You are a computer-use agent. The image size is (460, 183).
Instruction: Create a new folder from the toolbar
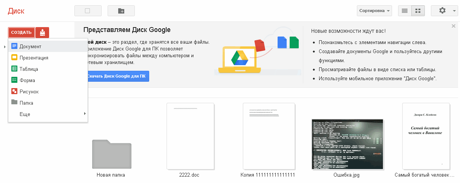pos(121,11)
